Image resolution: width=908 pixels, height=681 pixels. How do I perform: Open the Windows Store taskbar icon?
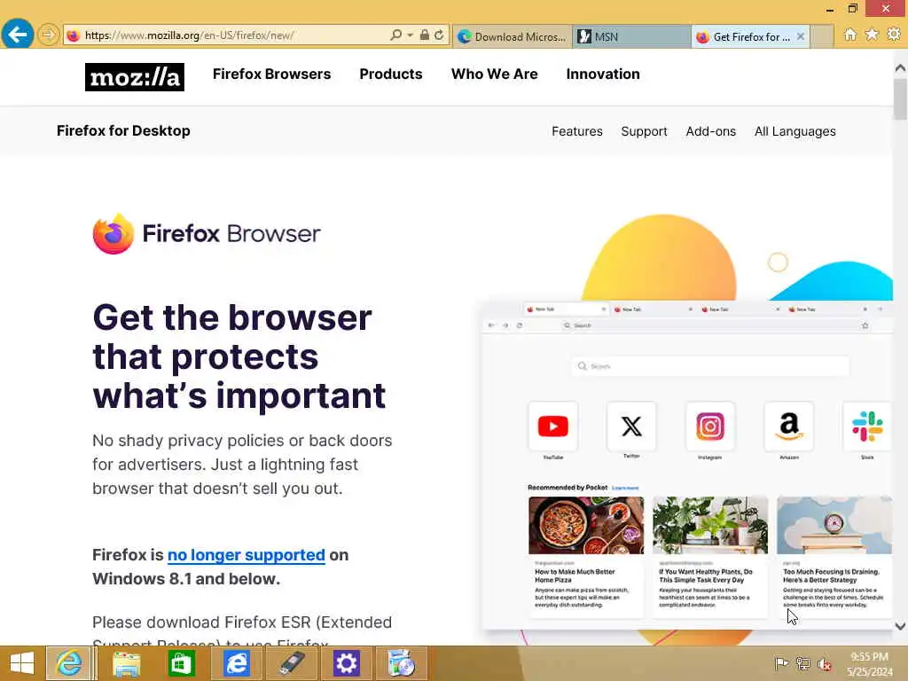pos(181,663)
